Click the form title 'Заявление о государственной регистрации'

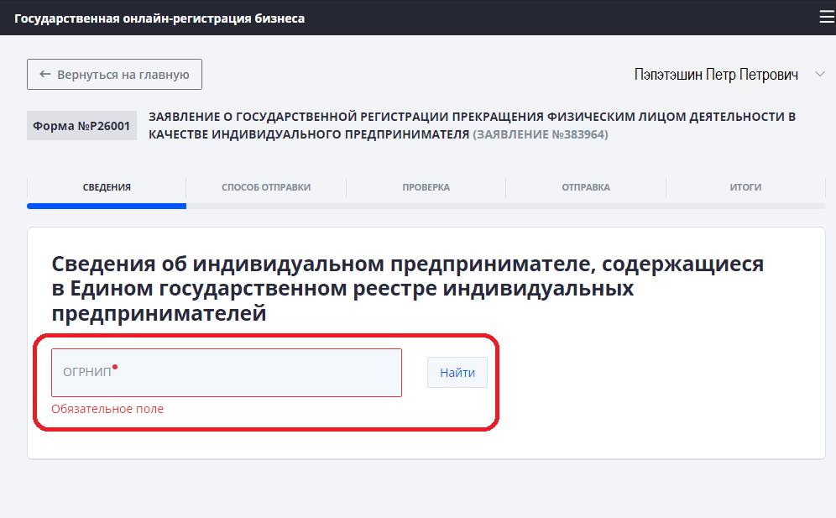[x=470, y=118]
